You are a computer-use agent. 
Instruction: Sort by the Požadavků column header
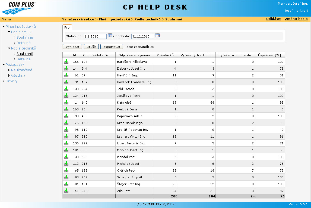(x=166, y=55)
